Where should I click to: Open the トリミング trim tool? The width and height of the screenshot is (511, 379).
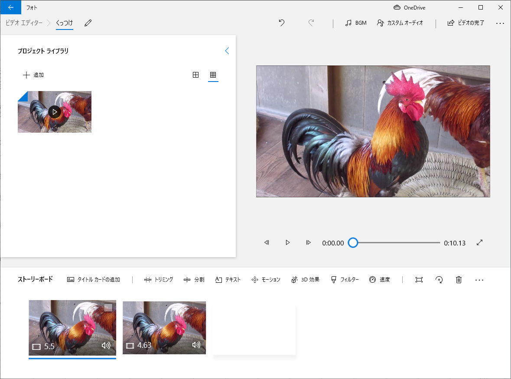[158, 280]
